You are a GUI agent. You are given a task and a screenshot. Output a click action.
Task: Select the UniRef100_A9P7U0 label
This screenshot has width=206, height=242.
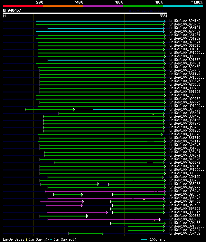click(x=185, y=88)
